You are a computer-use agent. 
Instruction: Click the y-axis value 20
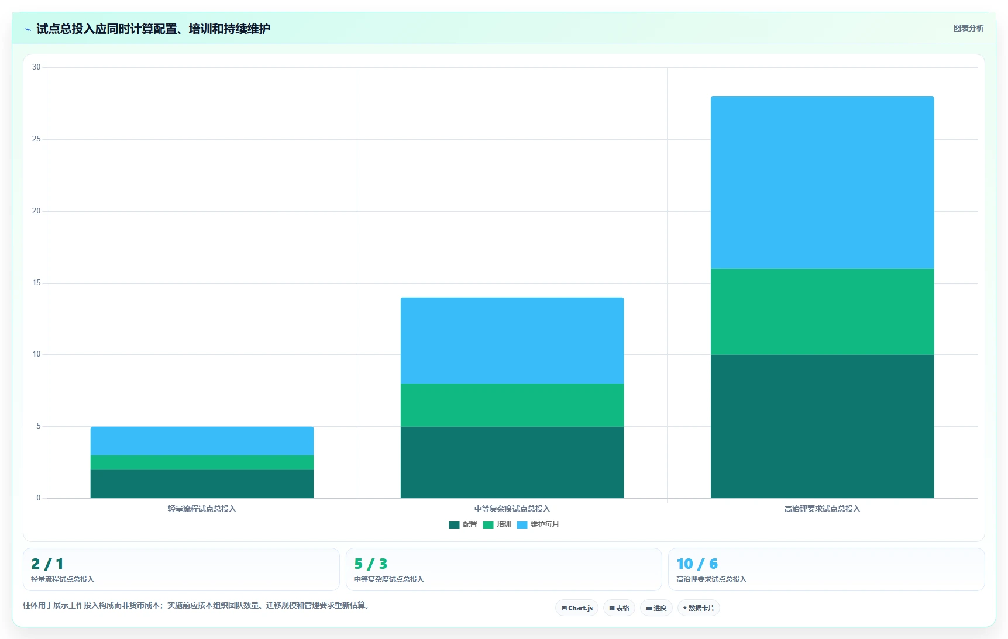click(36, 211)
